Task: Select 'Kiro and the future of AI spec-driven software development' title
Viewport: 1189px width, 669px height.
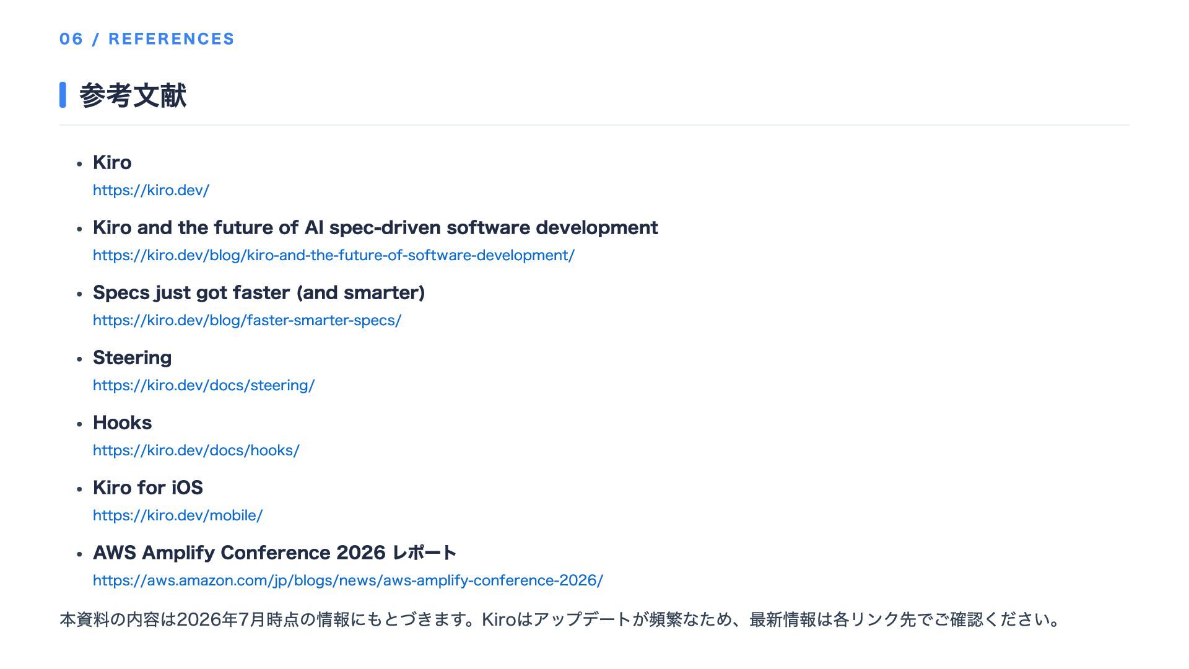Action: click(x=375, y=227)
